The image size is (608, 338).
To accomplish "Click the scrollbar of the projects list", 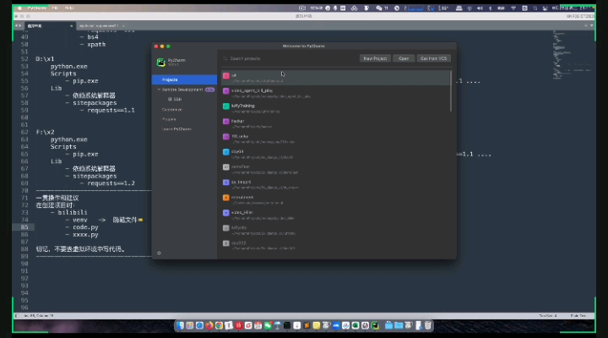I will click(x=451, y=91).
